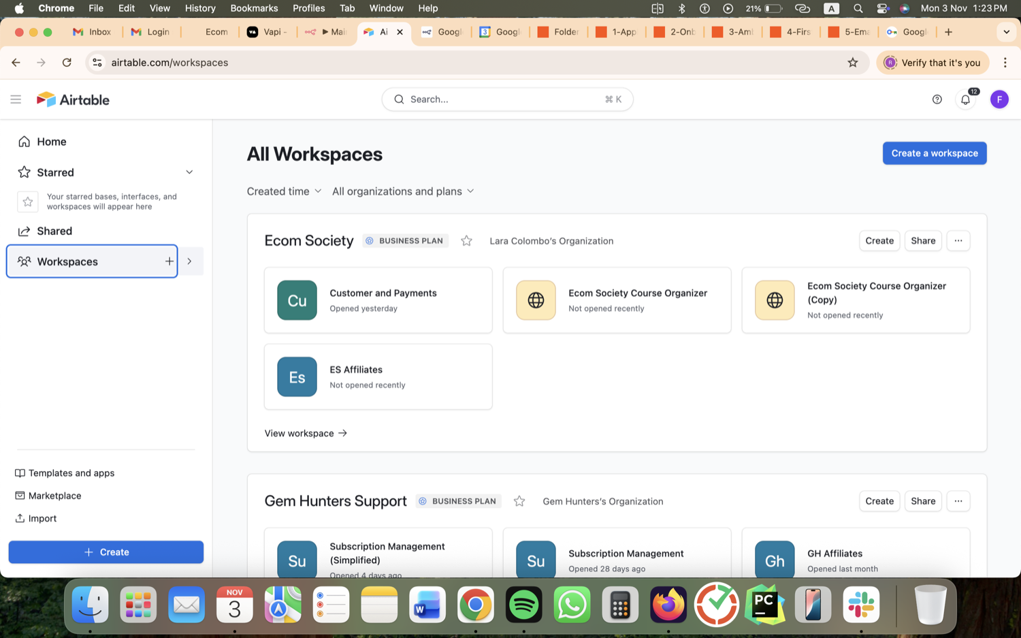Screen dimensions: 1021x638
Task: Star the Ecom Society workspace
Action: coord(466,241)
